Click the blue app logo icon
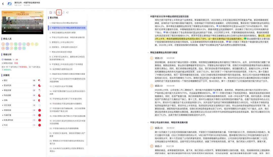 [x=10, y=4]
